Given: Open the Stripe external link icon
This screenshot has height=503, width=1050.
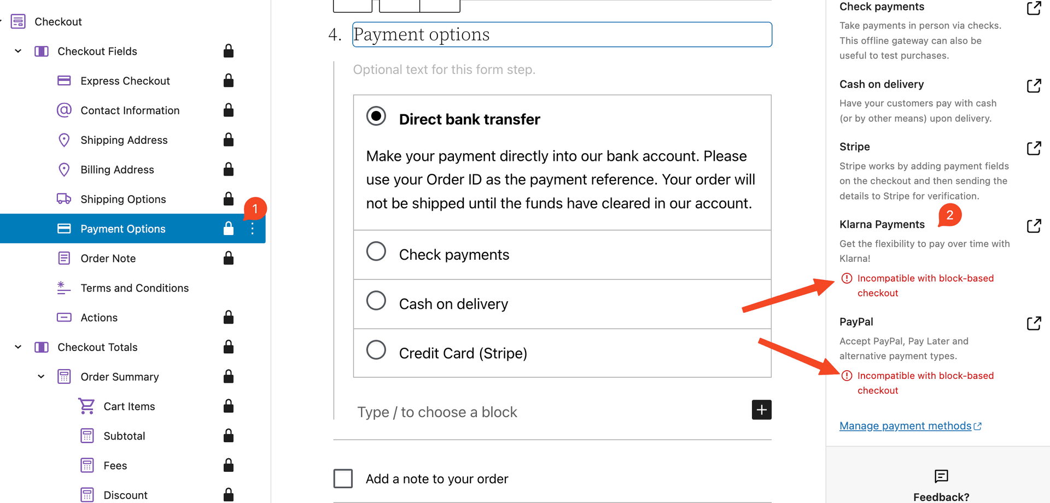Looking at the screenshot, I should pos(1035,148).
